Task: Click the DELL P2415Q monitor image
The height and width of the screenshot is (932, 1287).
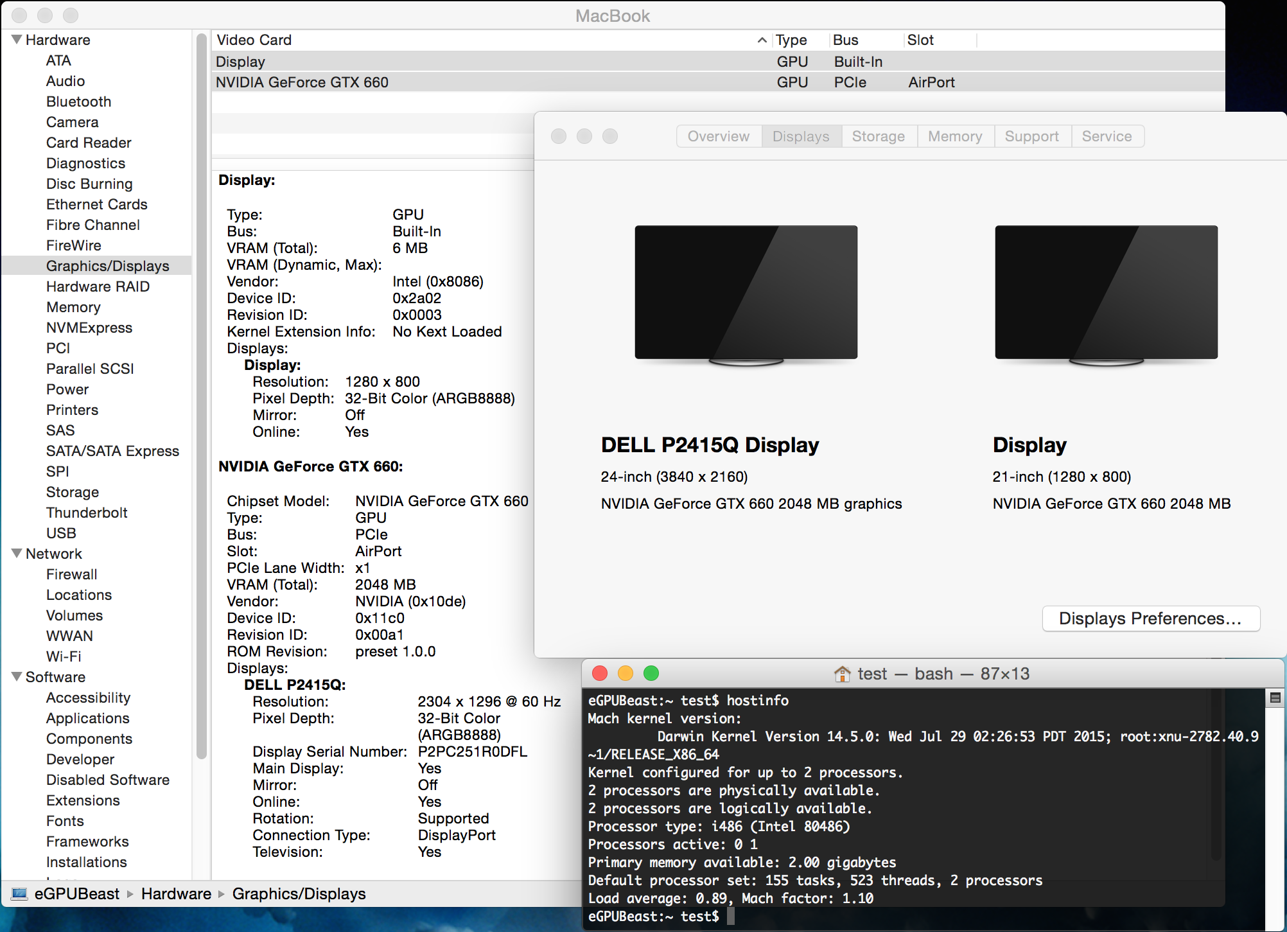Action: [746, 295]
